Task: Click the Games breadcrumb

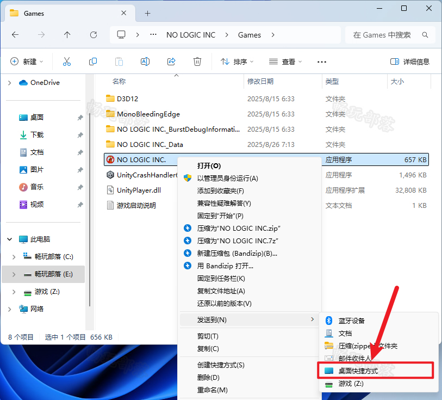Action: coord(250,35)
